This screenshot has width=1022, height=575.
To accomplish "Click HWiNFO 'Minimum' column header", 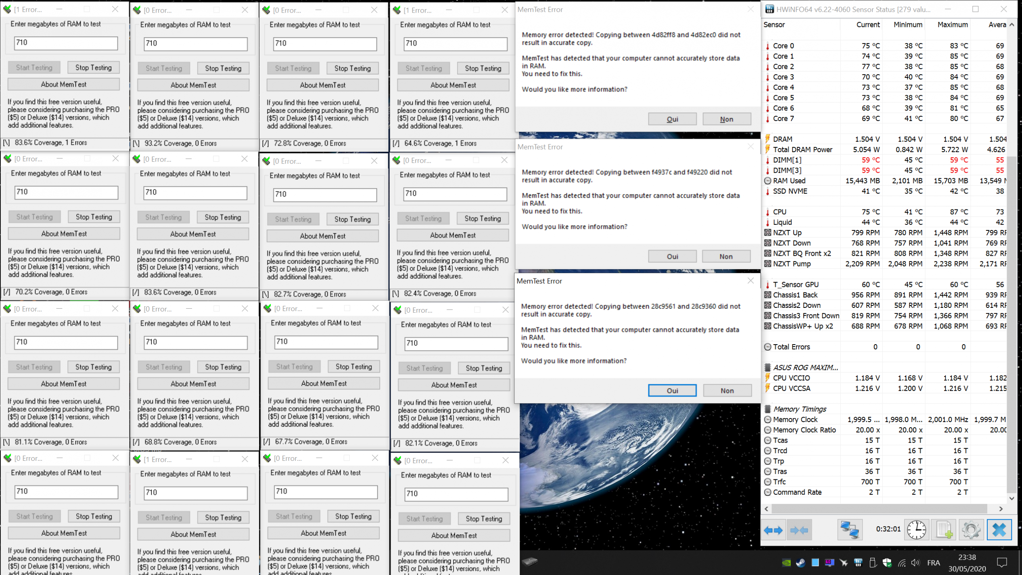I will pos(904,25).
